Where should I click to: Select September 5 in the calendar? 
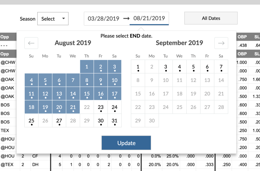coord(193,67)
